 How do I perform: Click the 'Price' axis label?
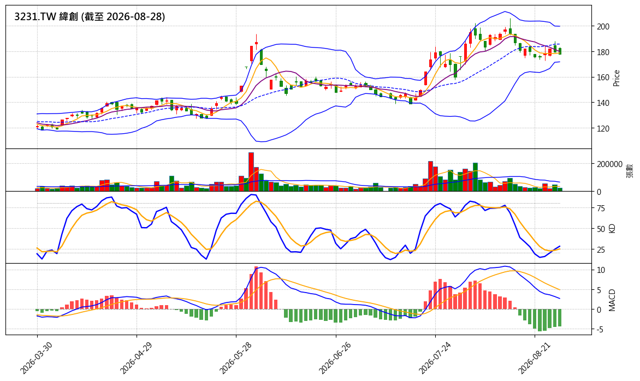coord(617,78)
